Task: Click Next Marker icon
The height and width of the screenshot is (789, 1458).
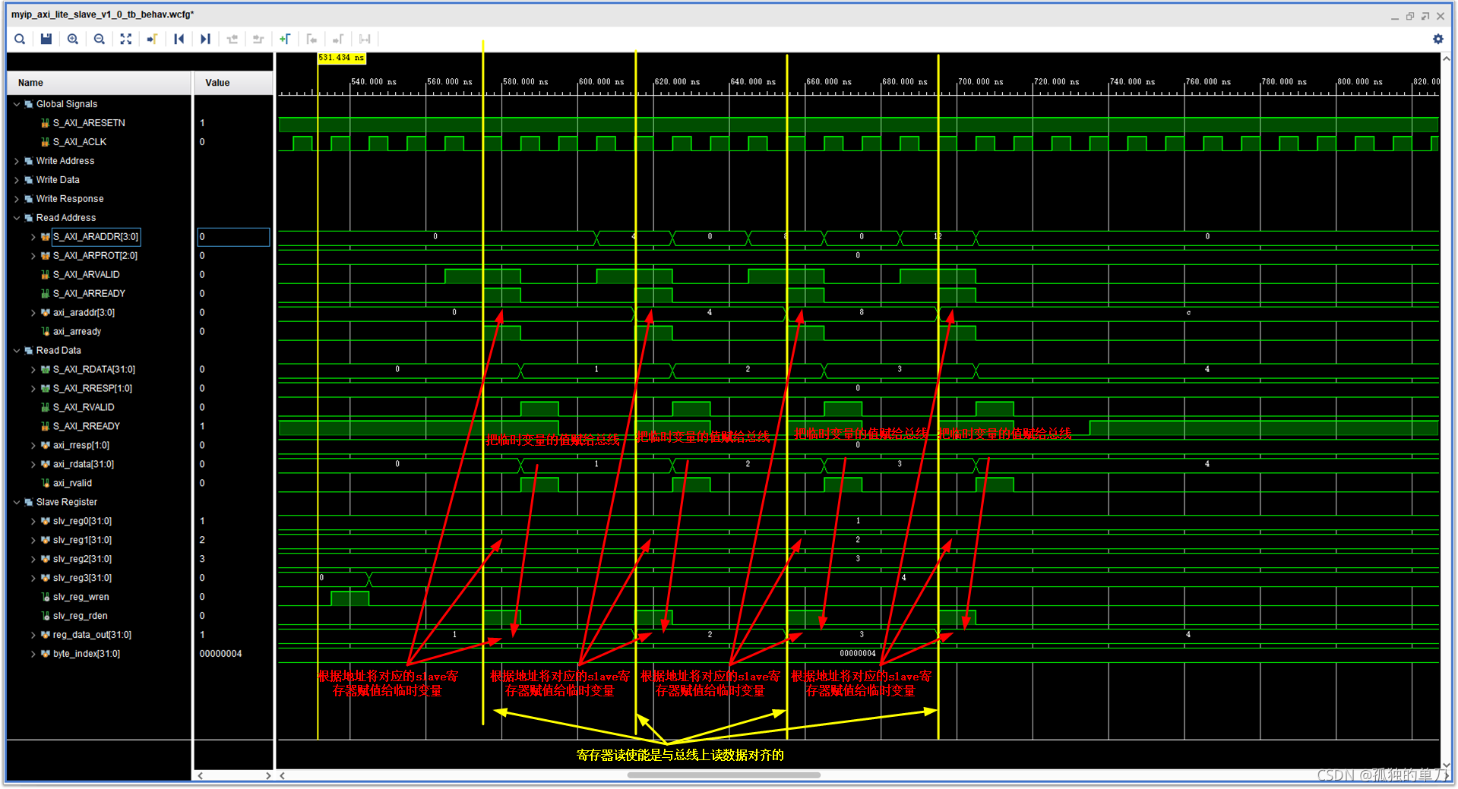Action: click(x=338, y=39)
